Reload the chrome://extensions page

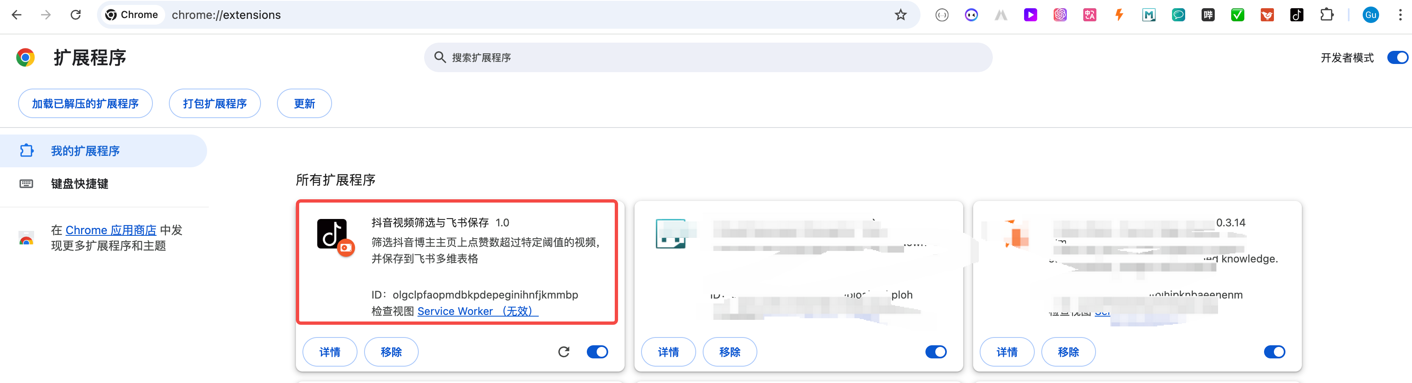[x=76, y=15]
